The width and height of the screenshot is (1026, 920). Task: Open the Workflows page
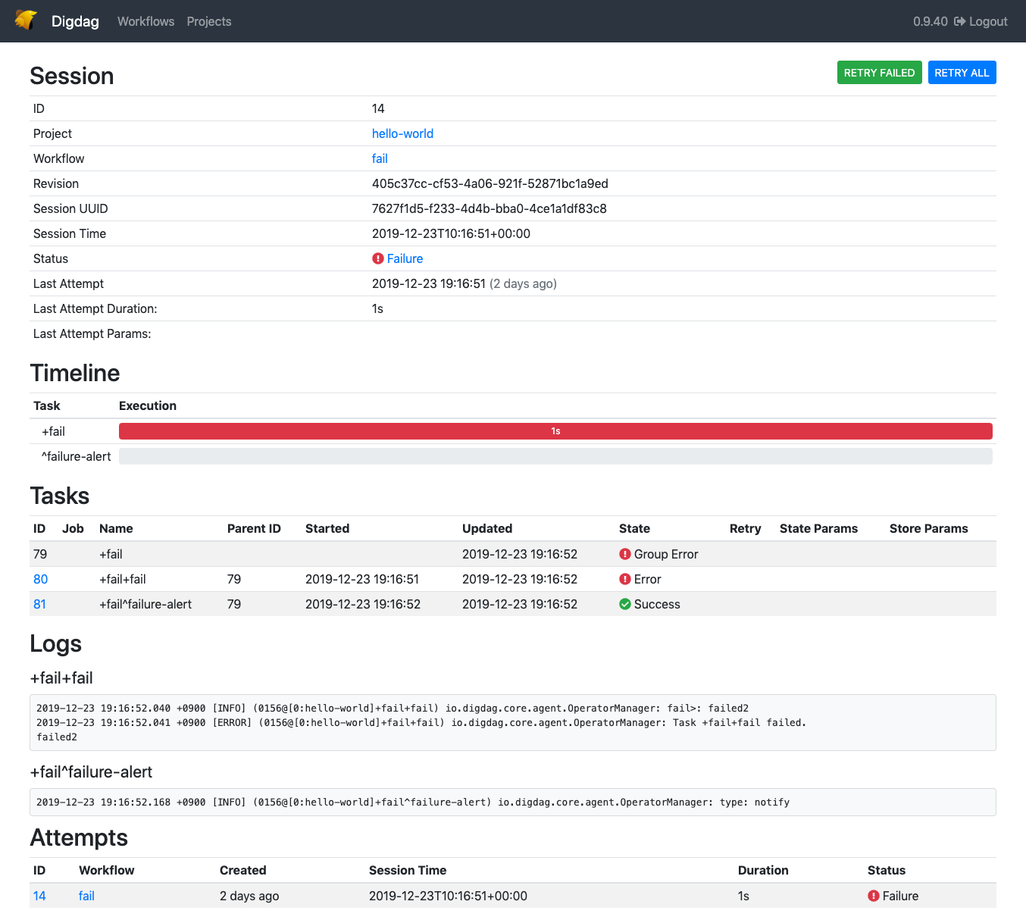pyautogui.click(x=145, y=21)
